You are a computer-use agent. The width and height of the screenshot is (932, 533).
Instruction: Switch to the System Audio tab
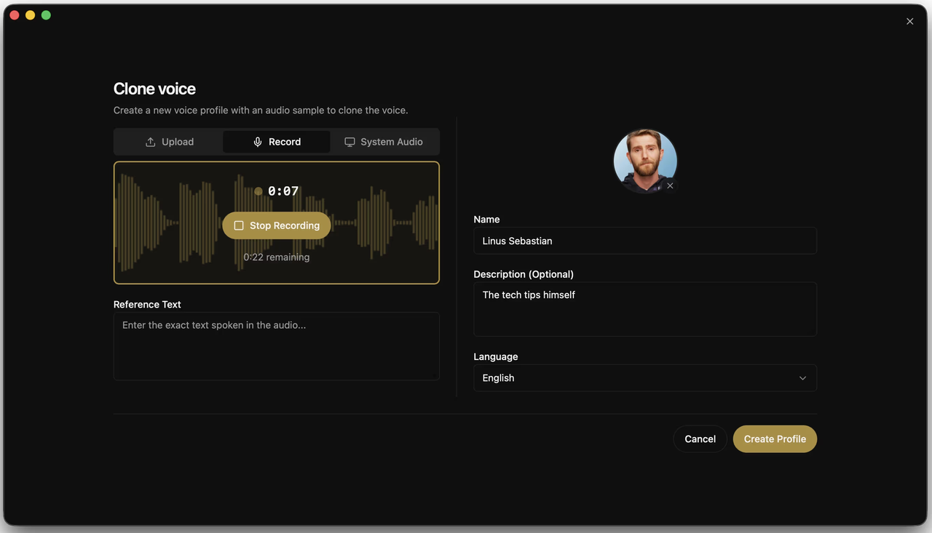(x=384, y=142)
